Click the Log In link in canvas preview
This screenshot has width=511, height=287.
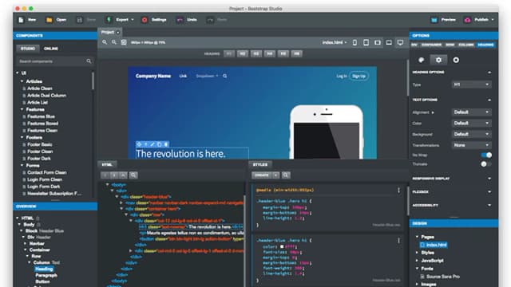point(342,77)
